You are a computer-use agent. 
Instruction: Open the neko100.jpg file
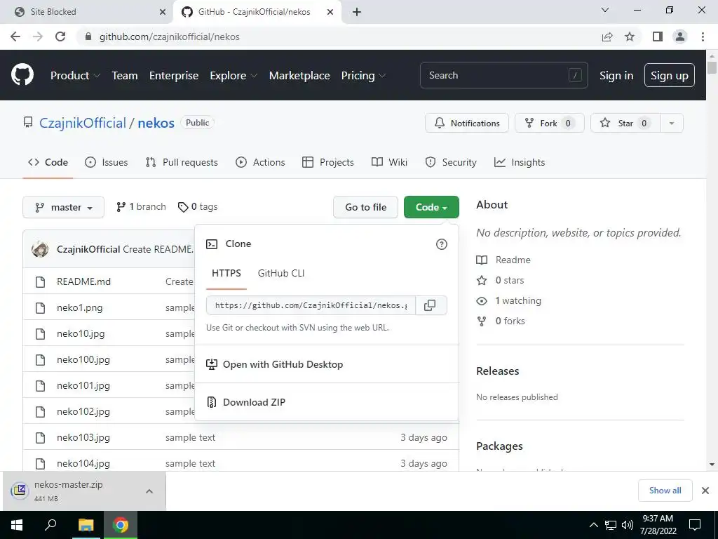click(x=83, y=360)
